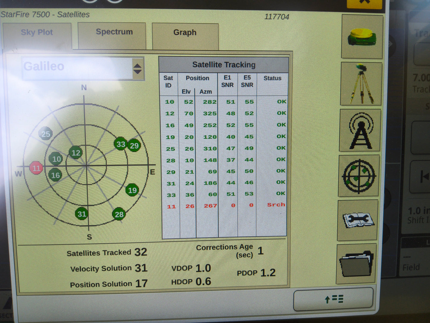Click Sat ID 16 in tracking table
This screenshot has width=430, height=323.
[x=170, y=126]
